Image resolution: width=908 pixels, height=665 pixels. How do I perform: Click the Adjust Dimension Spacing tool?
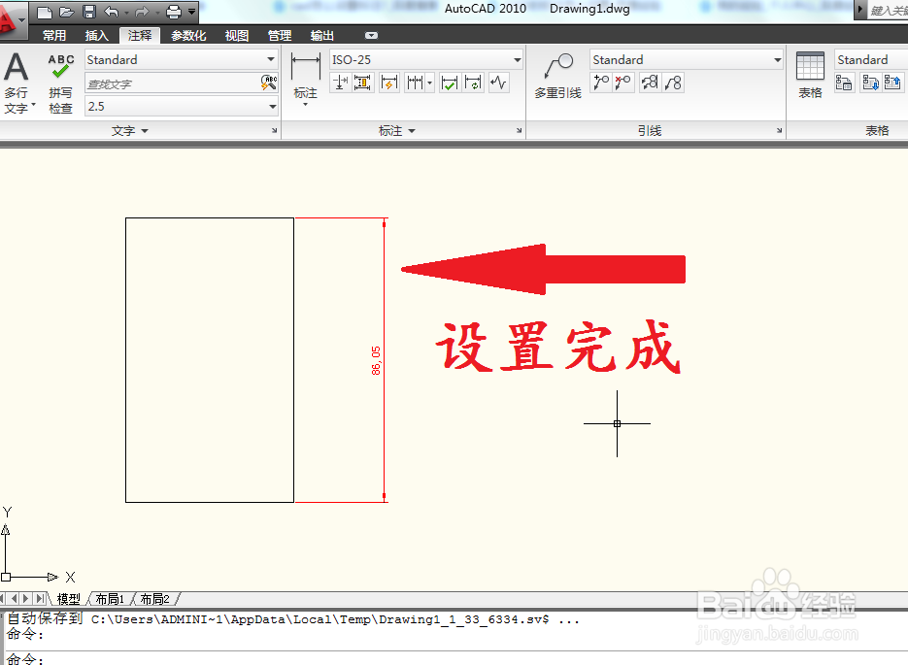pos(416,83)
